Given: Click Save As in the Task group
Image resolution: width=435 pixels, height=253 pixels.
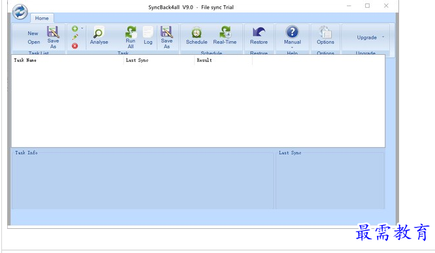Looking at the screenshot, I should click(167, 37).
